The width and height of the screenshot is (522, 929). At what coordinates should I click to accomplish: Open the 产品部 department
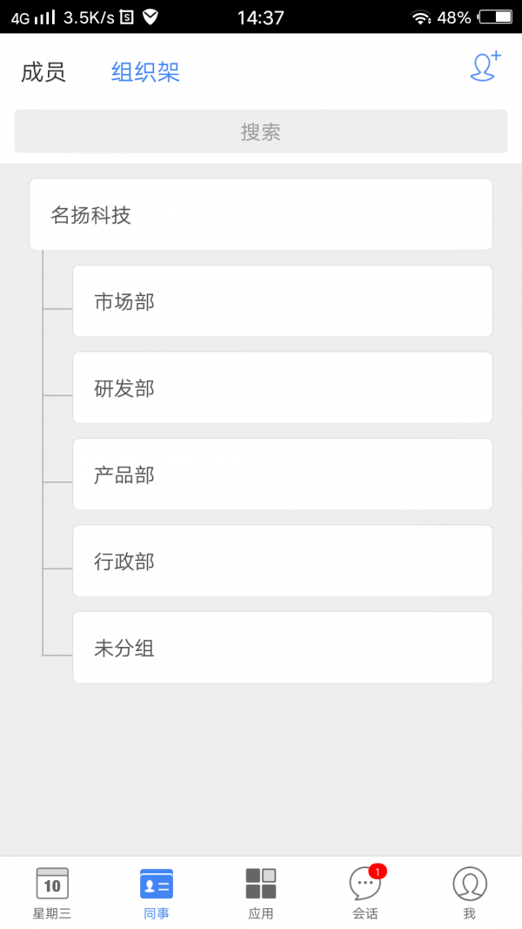click(x=282, y=475)
